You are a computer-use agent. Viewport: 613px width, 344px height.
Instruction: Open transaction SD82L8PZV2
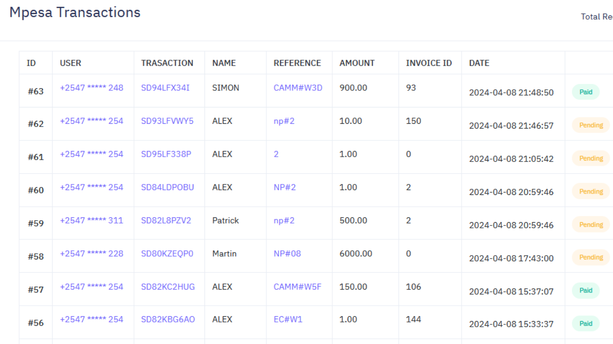point(166,220)
